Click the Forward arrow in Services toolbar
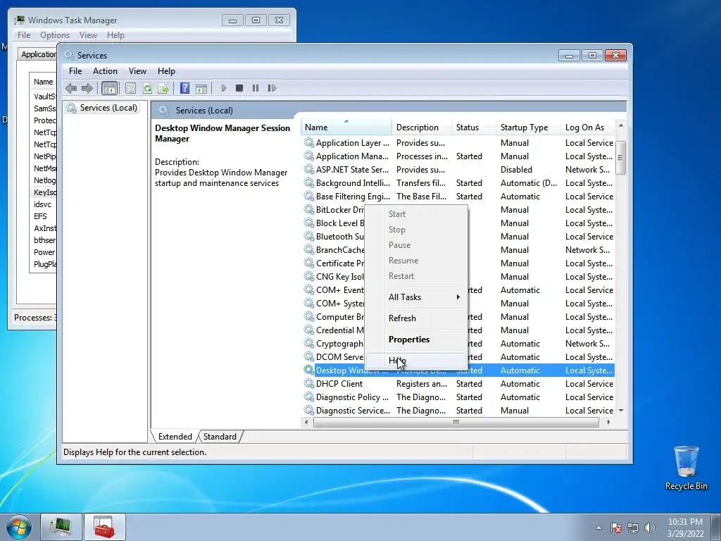Screen dimensions: 721x541 click(x=87, y=88)
